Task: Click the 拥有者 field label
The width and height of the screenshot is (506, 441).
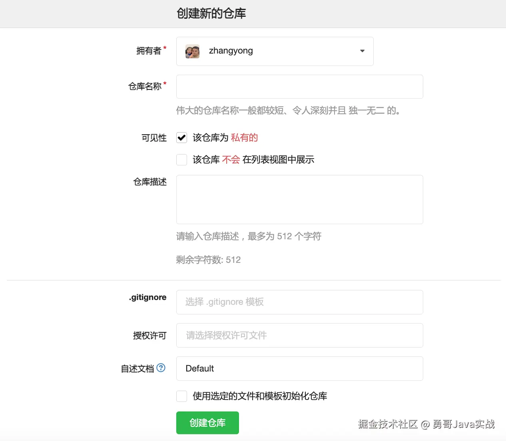Action: point(149,51)
